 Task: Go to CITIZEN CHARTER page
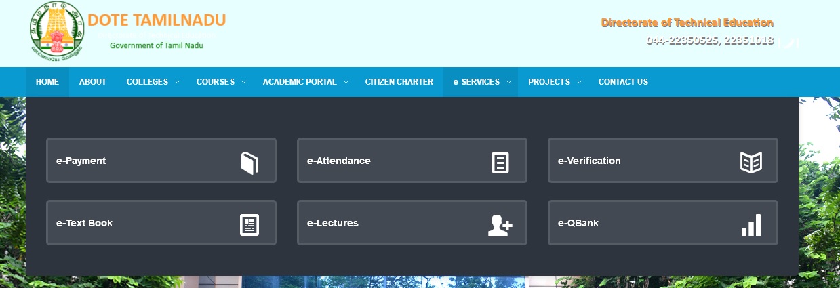tap(399, 82)
